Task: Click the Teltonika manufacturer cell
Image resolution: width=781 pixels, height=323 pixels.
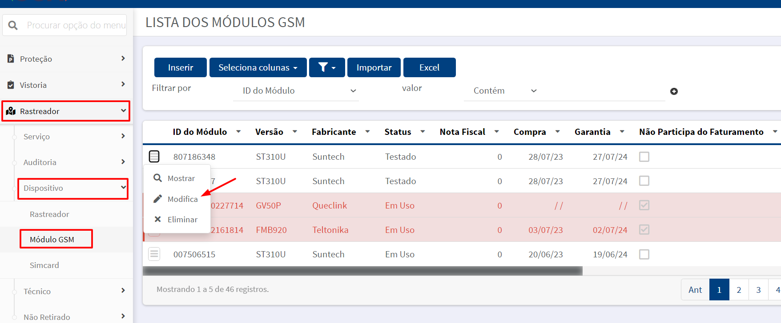Action: (330, 230)
